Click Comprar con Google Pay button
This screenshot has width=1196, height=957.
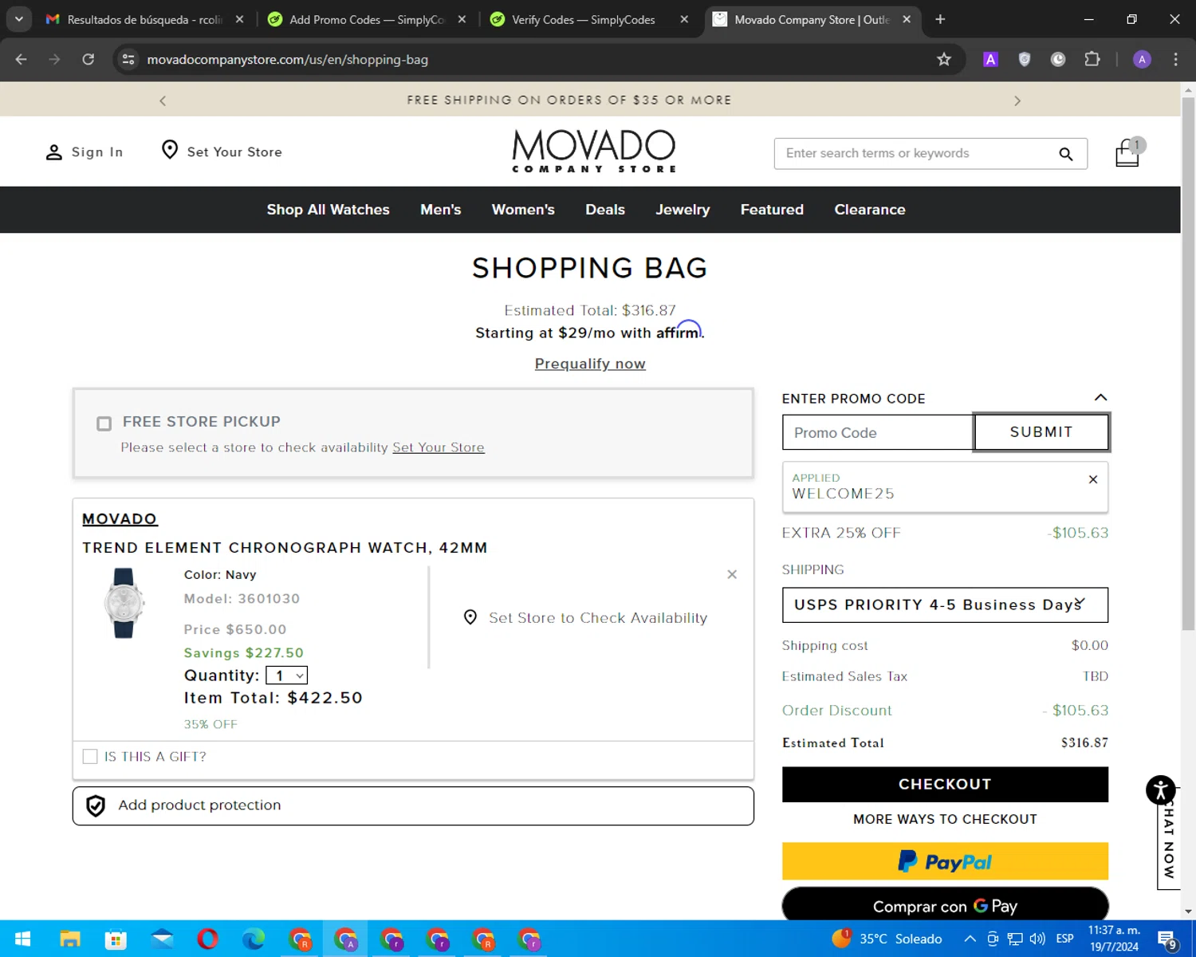[x=945, y=904]
